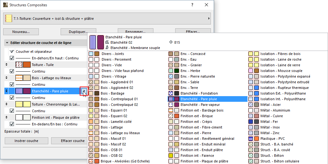Click reorder handle of Toiture - Chevronnage layer
The image size is (328, 164).
(x=7, y=104)
